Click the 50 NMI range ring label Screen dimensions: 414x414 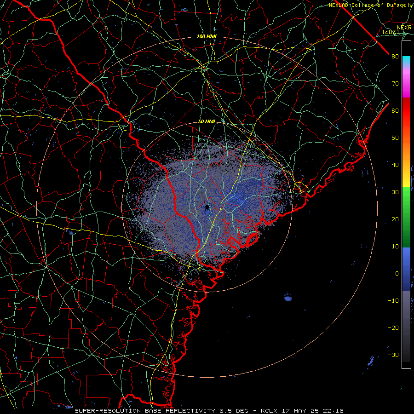click(x=207, y=122)
